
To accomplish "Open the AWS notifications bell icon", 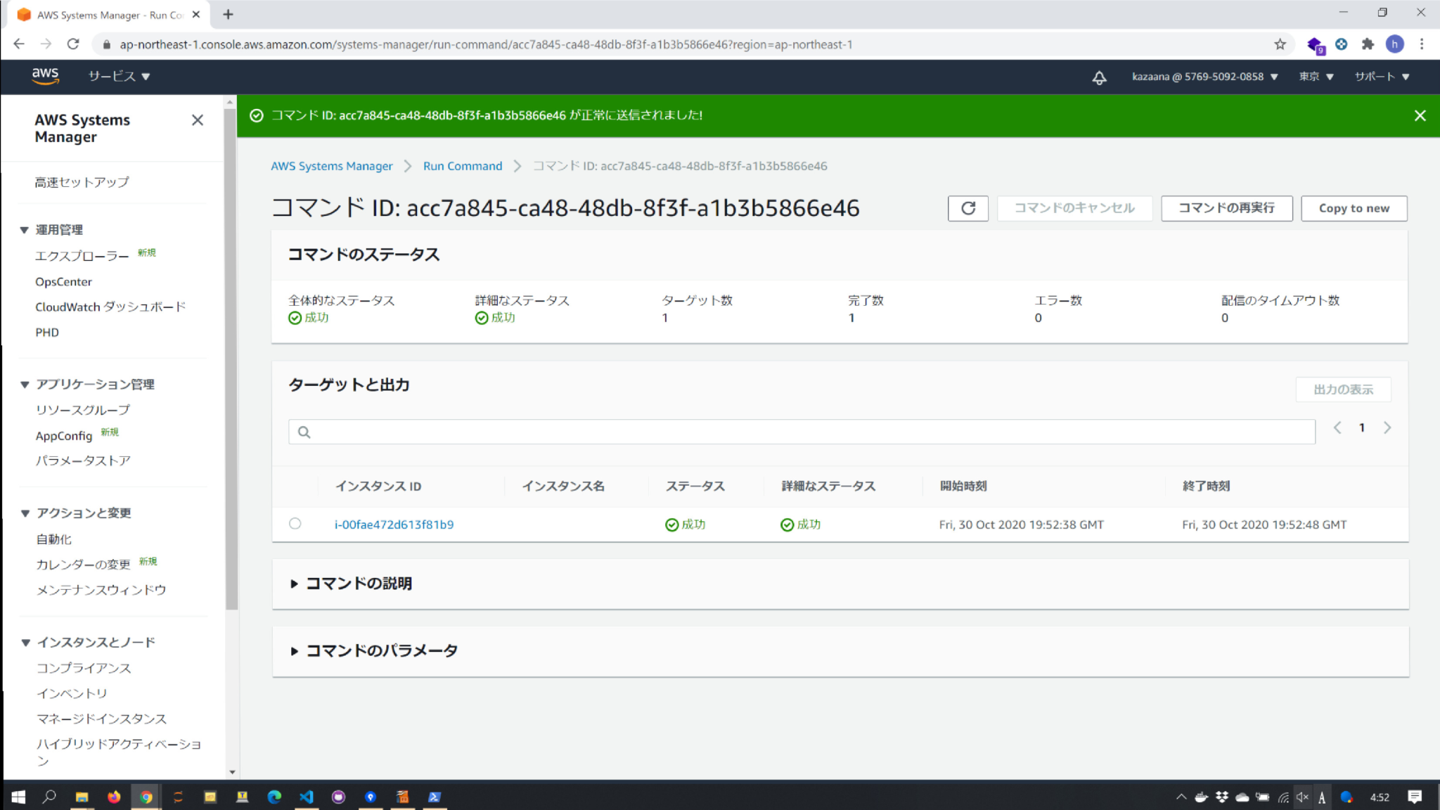I will point(1100,77).
